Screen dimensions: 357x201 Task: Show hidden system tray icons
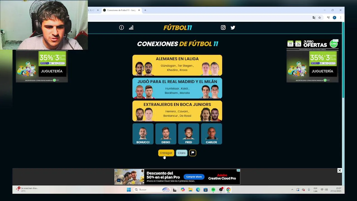point(292,190)
